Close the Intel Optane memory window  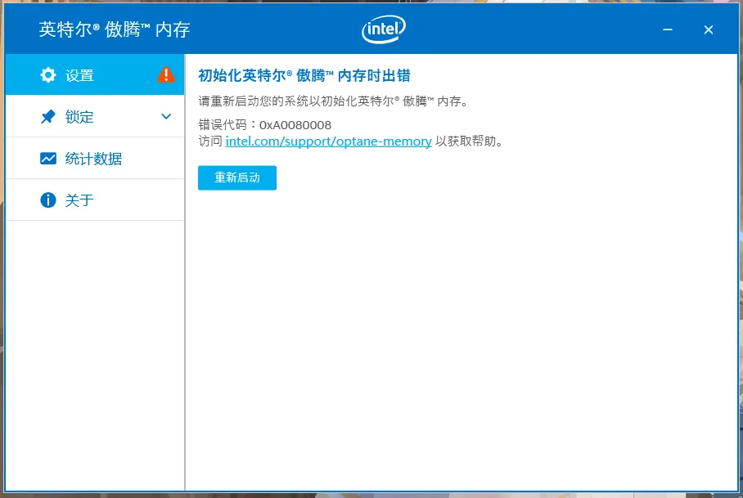tap(709, 30)
